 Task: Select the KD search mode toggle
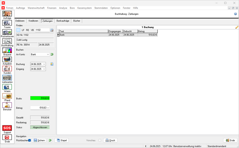point(18,30)
